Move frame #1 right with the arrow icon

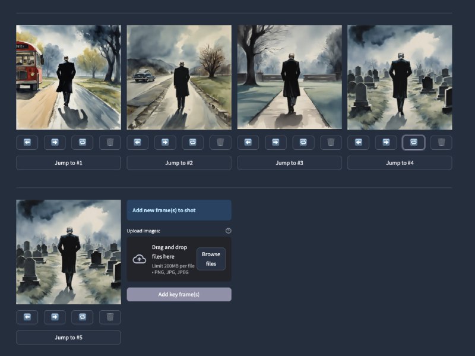(x=55, y=143)
